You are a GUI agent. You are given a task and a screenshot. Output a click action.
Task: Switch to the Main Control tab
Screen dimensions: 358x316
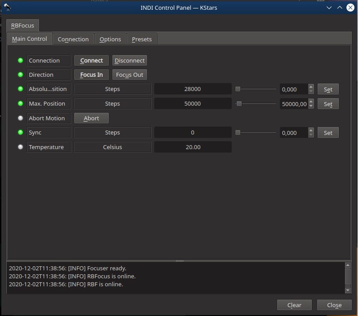(x=30, y=39)
